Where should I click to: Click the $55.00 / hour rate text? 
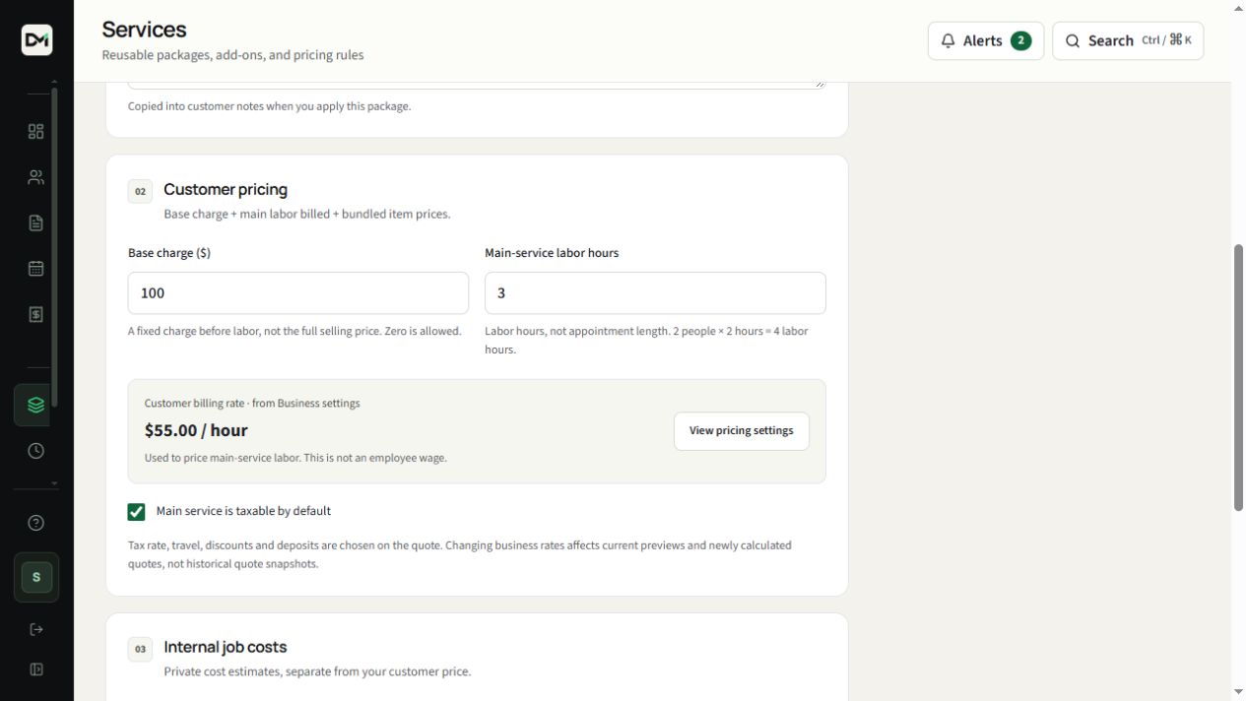coord(196,430)
